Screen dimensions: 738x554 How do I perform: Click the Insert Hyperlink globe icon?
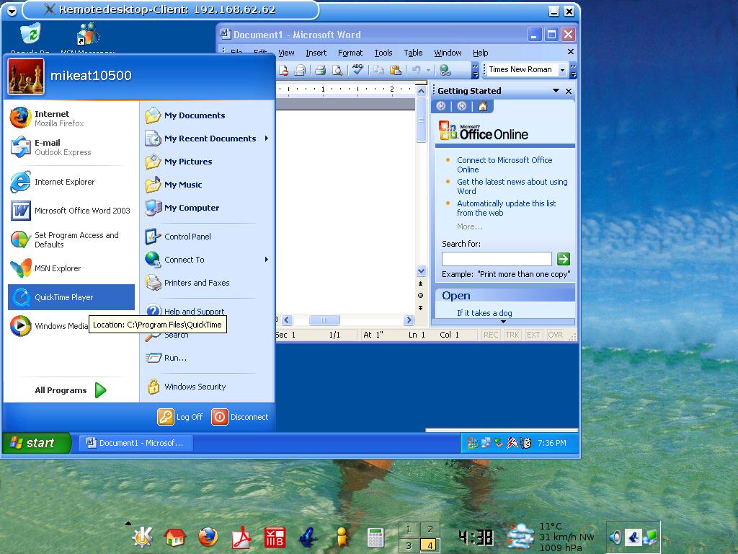click(445, 70)
